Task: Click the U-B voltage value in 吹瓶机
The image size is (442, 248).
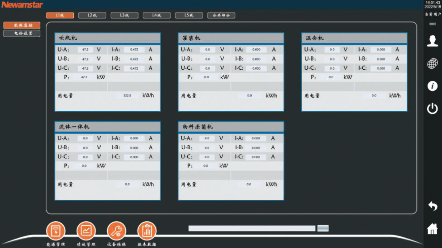Action: pyautogui.click(x=86, y=59)
